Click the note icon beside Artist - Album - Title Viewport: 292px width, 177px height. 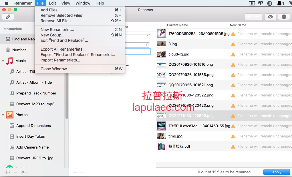12,82
